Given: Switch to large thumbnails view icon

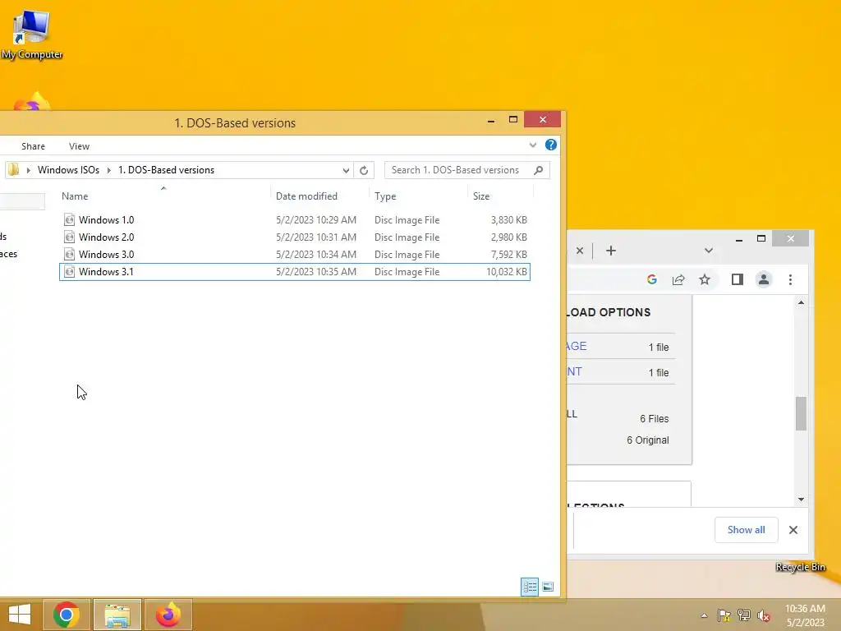Looking at the screenshot, I should click(548, 587).
